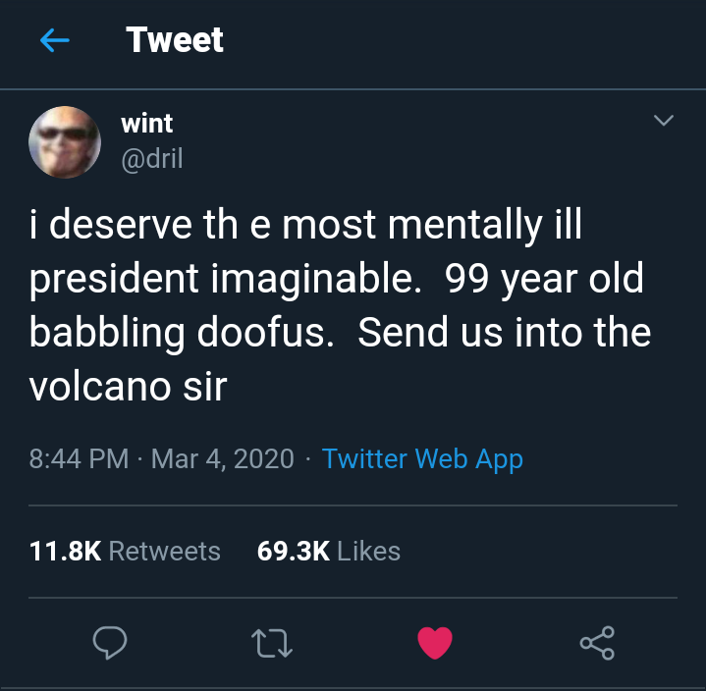Viewport: 706px width, 691px height.
Task: View the 69.3K likes count
Action: click(x=294, y=551)
